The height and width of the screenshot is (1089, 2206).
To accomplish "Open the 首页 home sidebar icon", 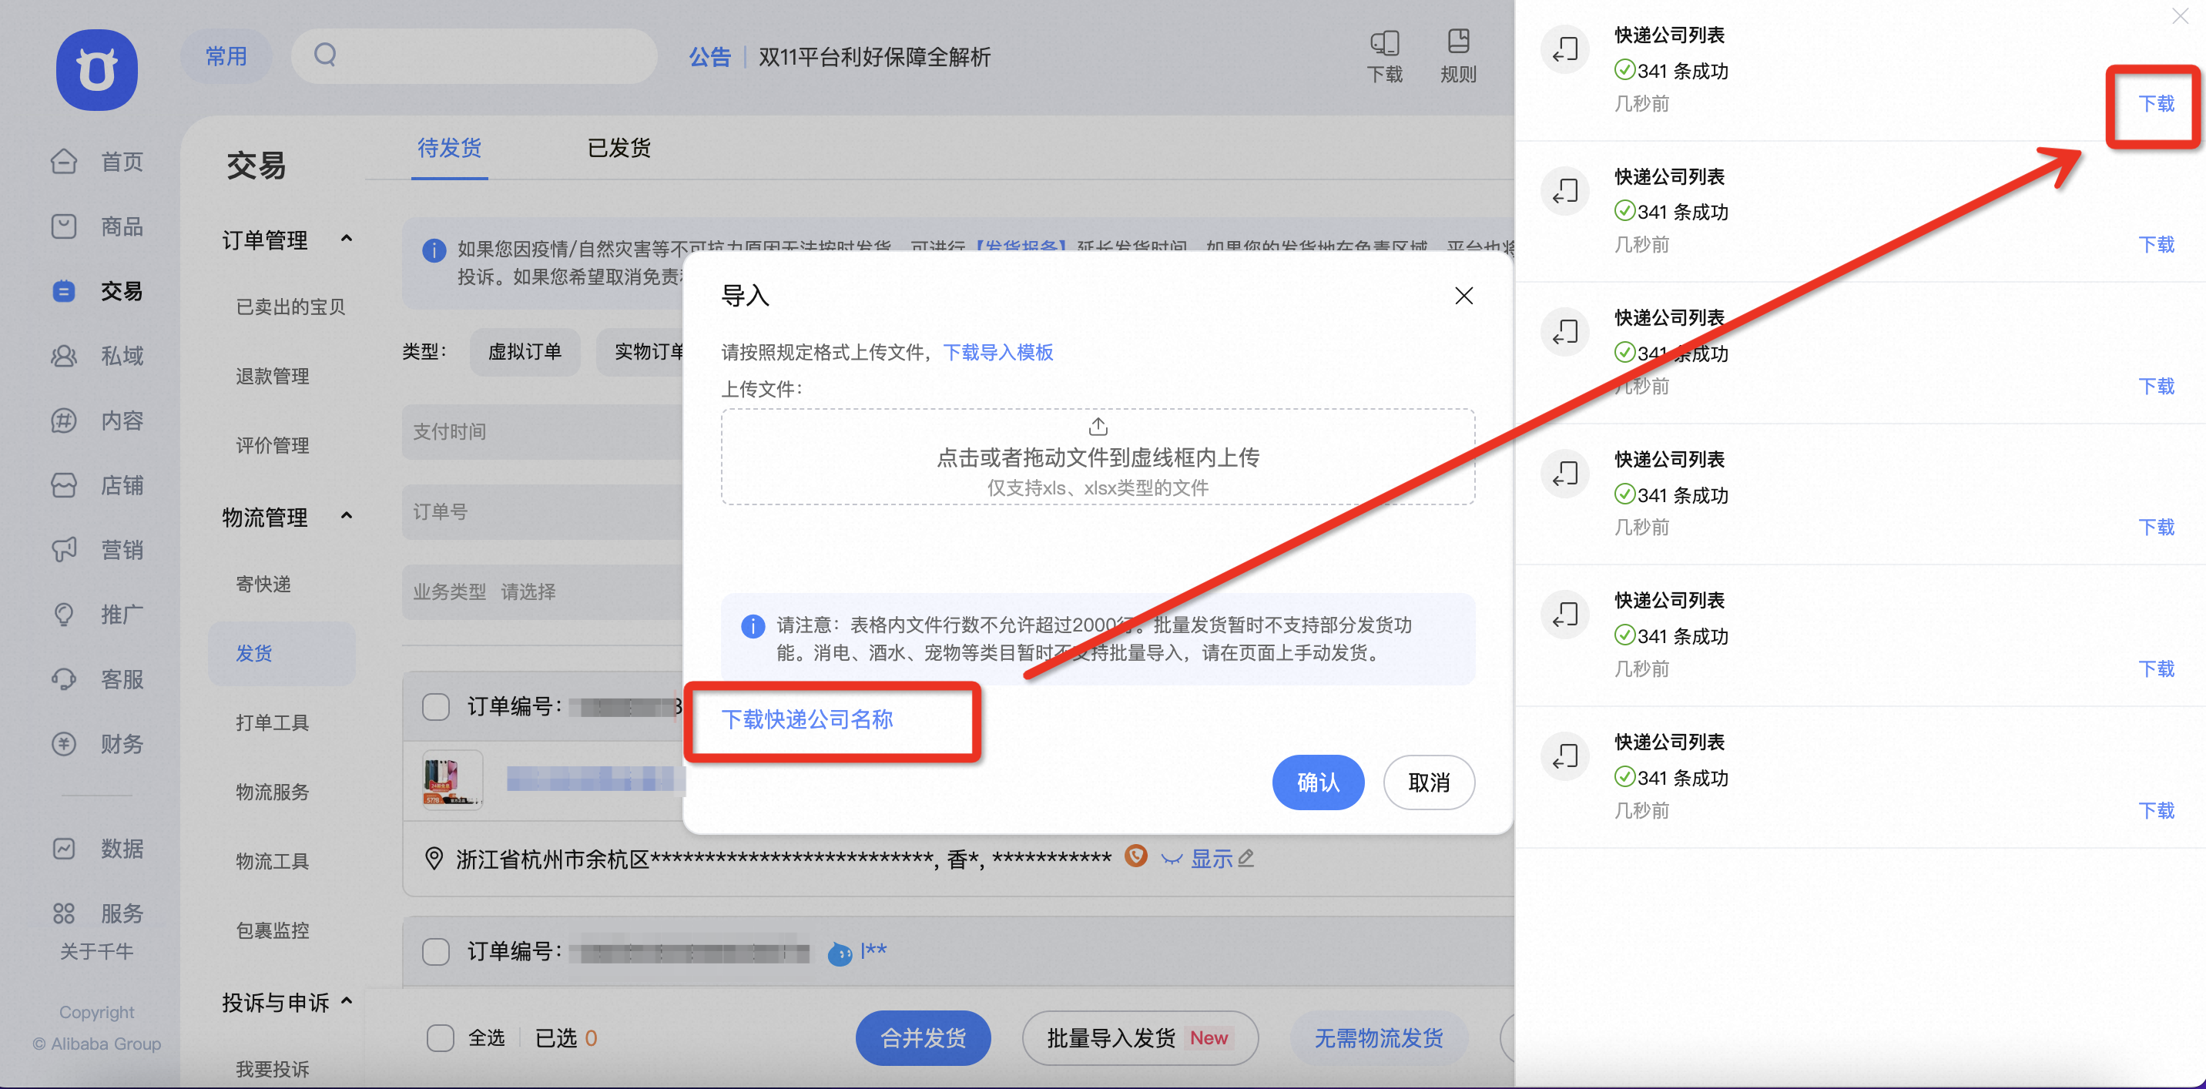I will [64, 161].
